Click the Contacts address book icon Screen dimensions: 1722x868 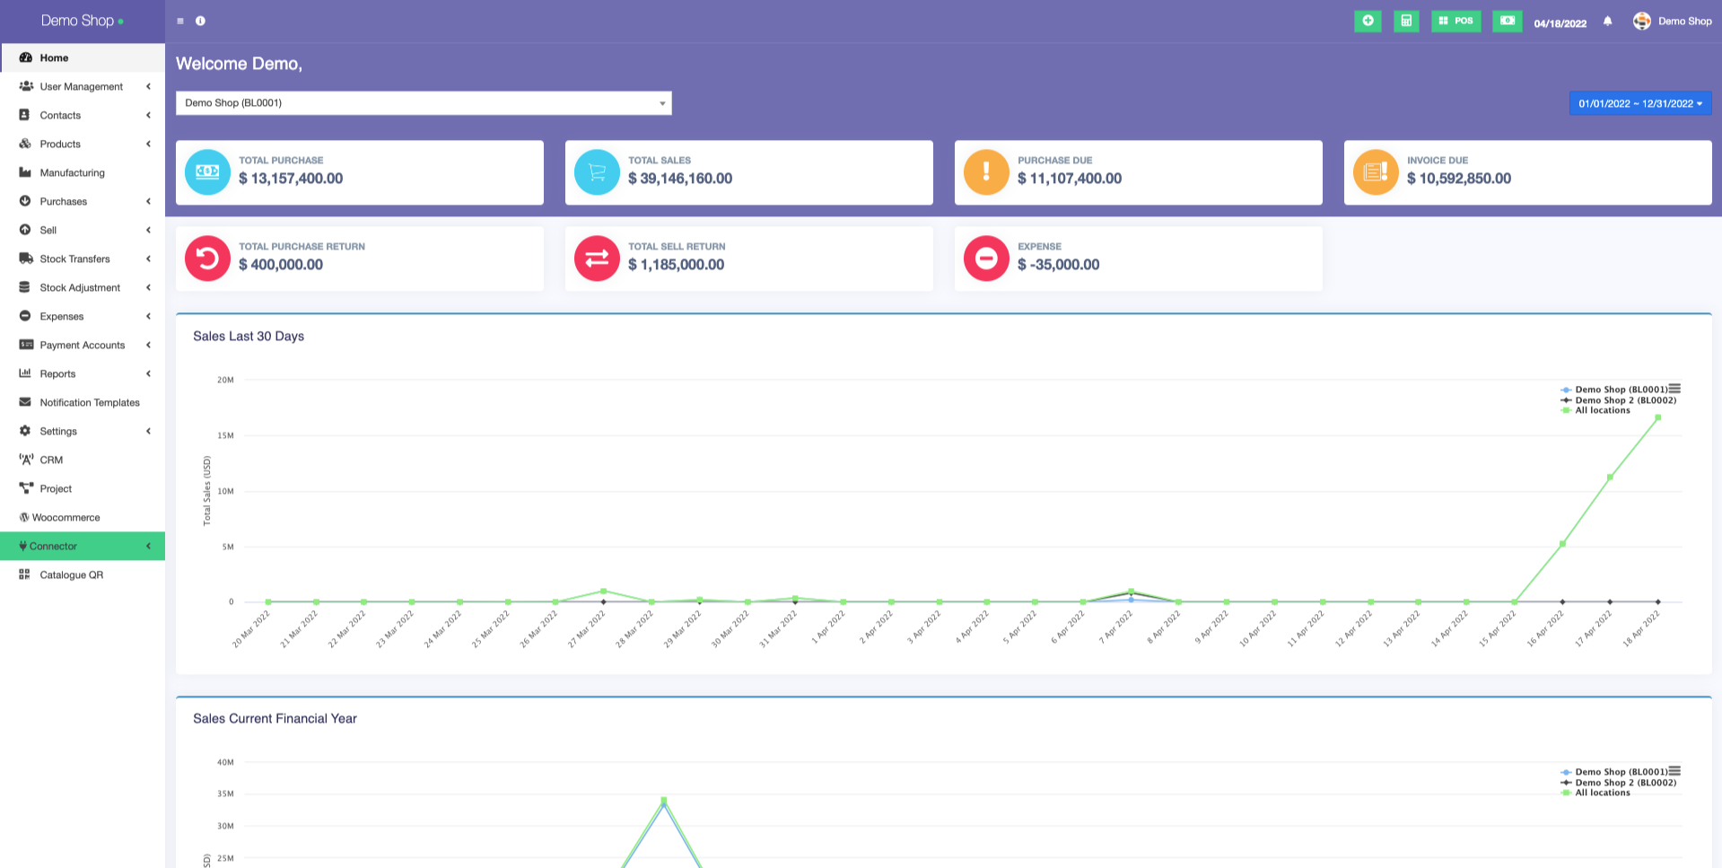[x=25, y=115]
